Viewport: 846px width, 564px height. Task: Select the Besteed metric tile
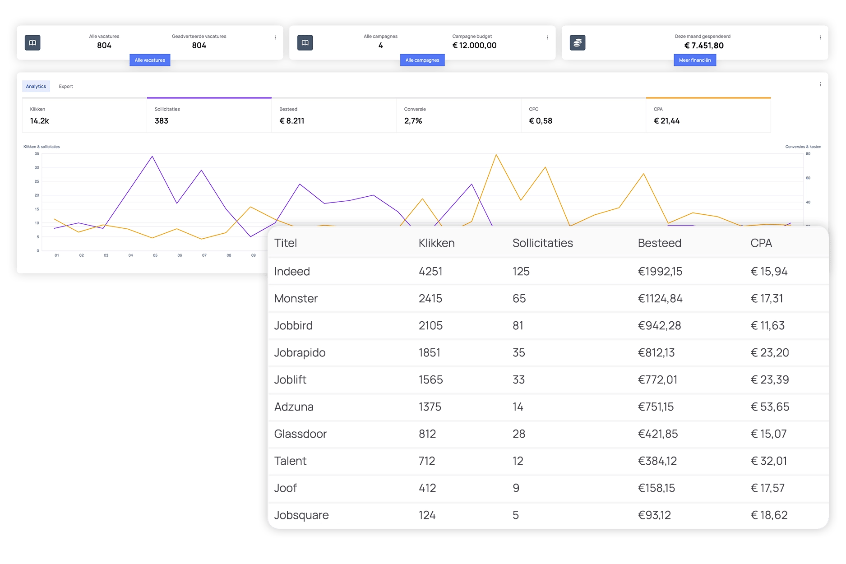tap(334, 116)
